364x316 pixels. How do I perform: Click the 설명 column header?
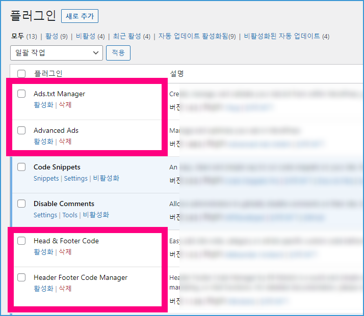177,74
